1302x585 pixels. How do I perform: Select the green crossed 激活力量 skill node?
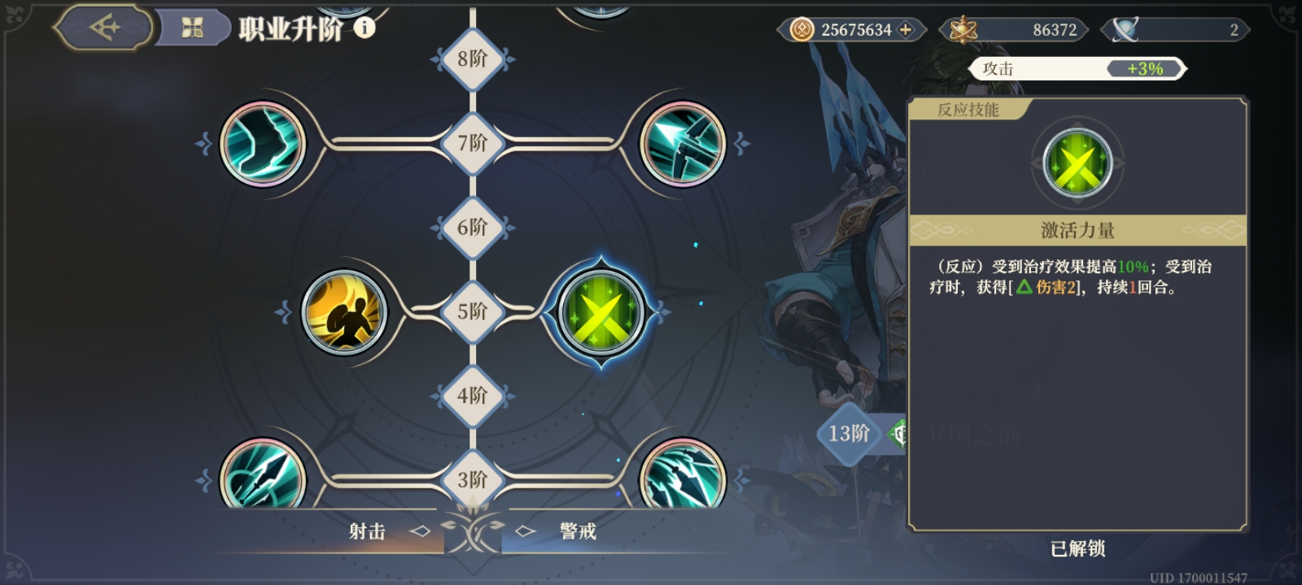pyautogui.click(x=601, y=312)
